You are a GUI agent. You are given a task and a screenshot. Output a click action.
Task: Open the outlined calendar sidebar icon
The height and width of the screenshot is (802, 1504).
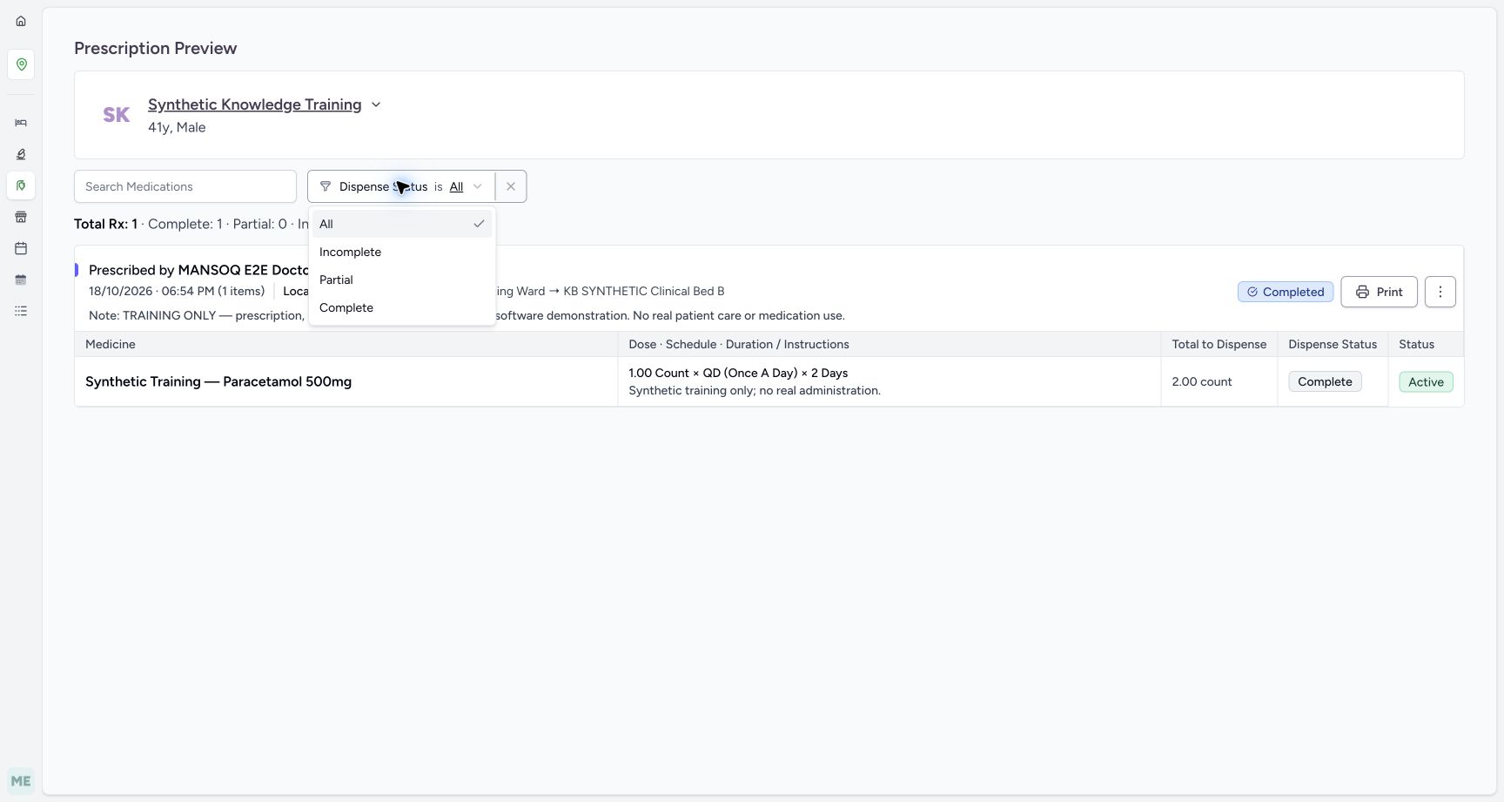pyautogui.click(x=21, y=248)
